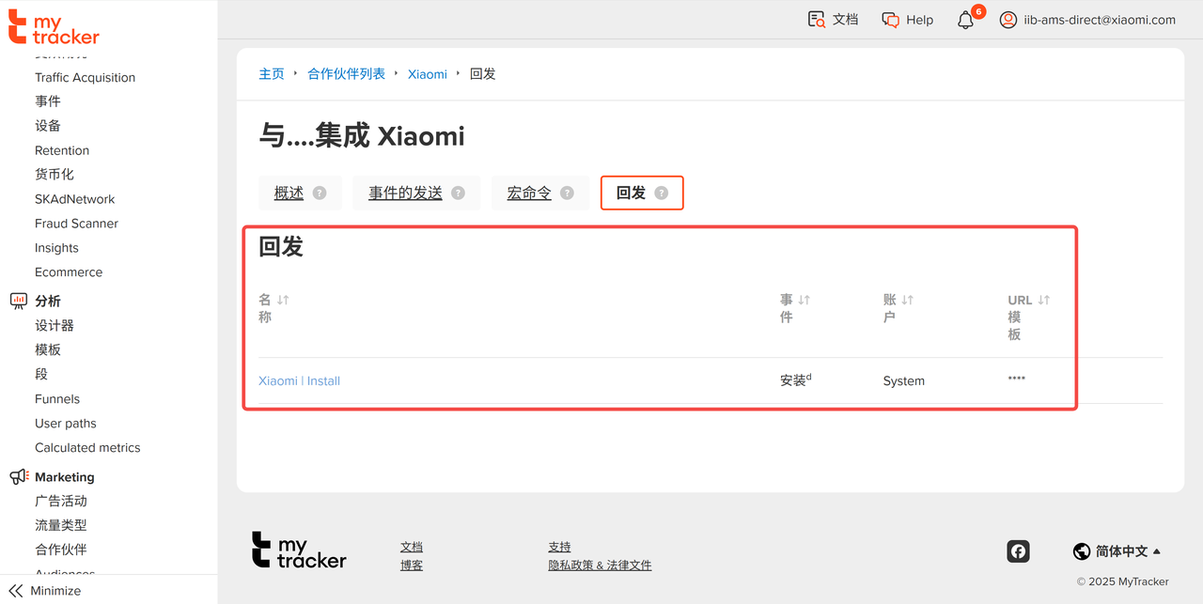
Task: Sort the table by 账户 column
Action: click(x=907, y=300)
